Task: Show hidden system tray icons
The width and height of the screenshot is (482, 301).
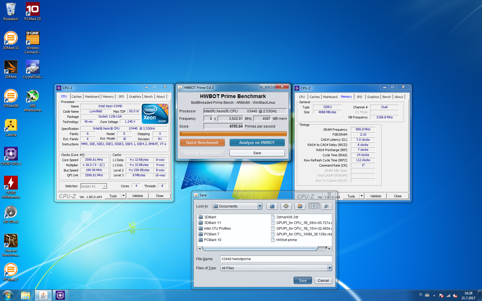Action: (434, 296)
